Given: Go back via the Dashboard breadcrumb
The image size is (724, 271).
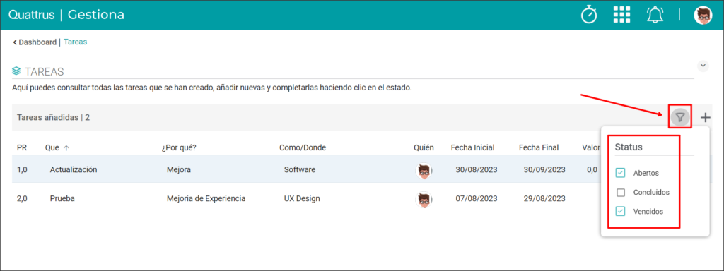Looking at the screenshot, I should [x=35, y=42].
